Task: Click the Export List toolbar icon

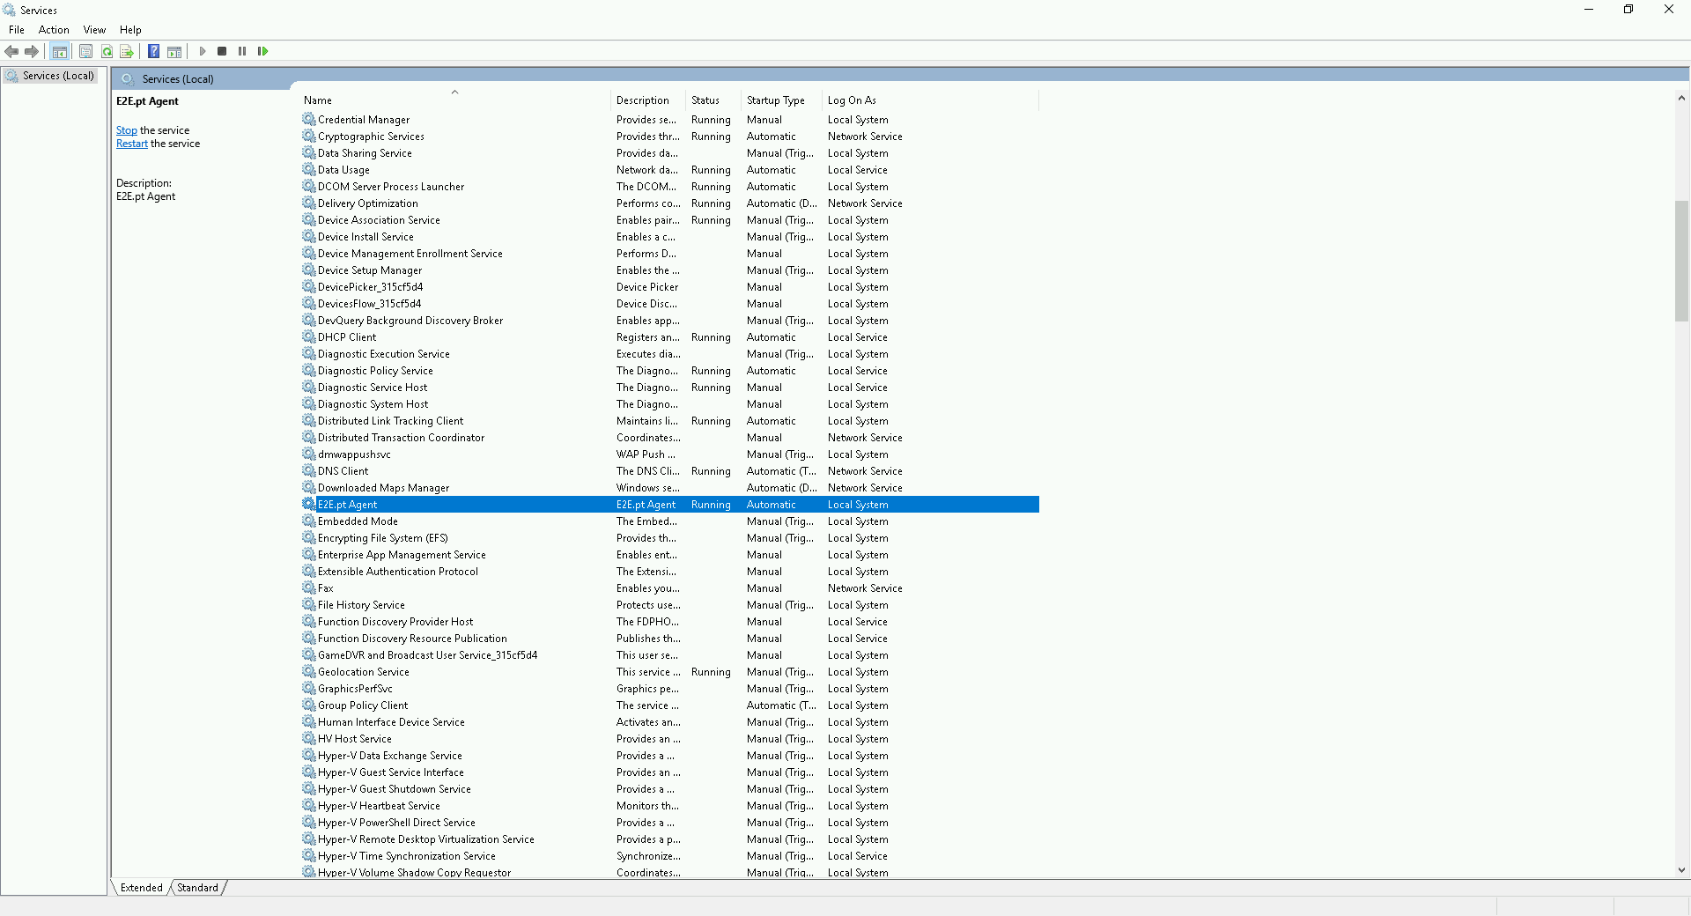Action: [127, 51]
